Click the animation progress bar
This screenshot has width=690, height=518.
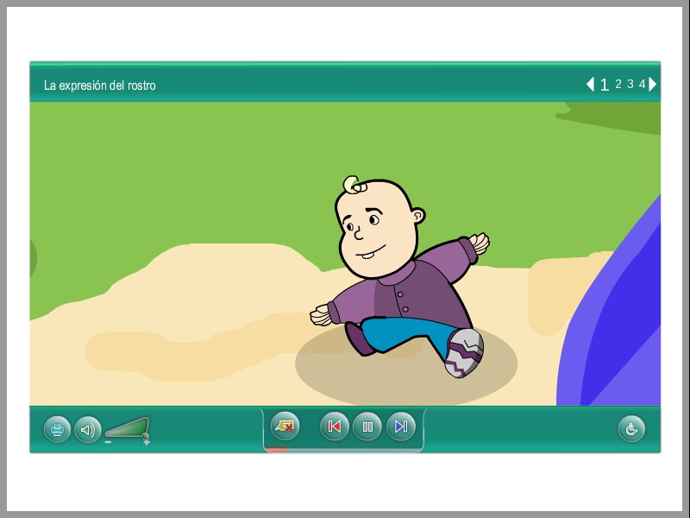pos(343,450)
